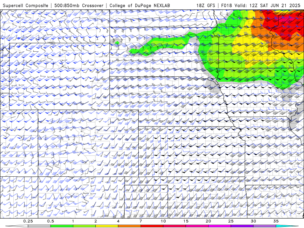
Task: Click the "18Z GFS" model run label
Action: click(206, 6)
